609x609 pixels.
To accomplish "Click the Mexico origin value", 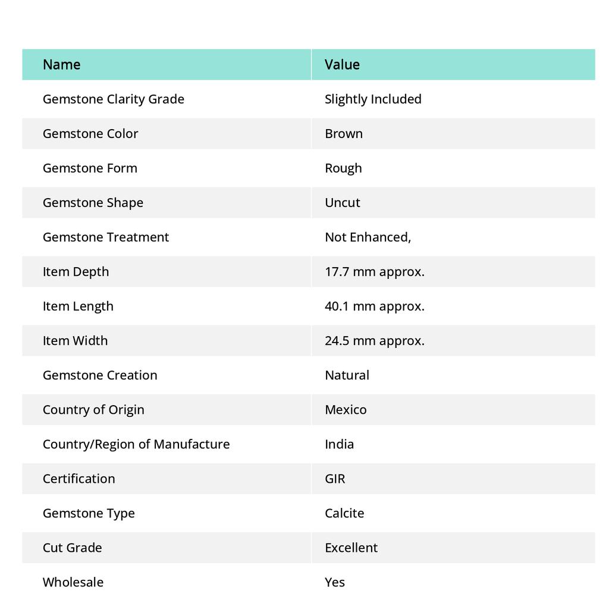I will tap(346, 410).
